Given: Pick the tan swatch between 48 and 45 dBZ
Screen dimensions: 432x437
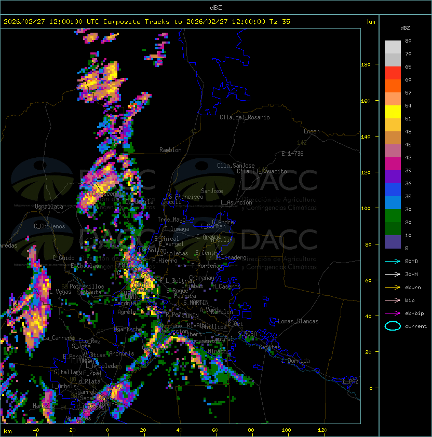Looking at the screenshot, I should [393, 138].
